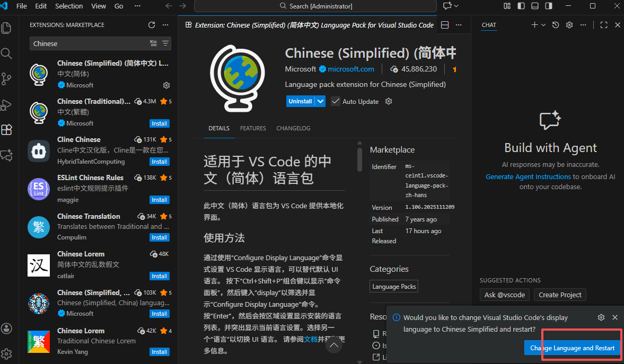Screen dimensions: 624x364
Task: Start a new chat with plus icon
Action: pyautogui.click(x=534, y=25)
